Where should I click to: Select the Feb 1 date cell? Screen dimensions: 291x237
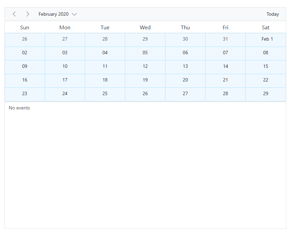coord(266,40)
